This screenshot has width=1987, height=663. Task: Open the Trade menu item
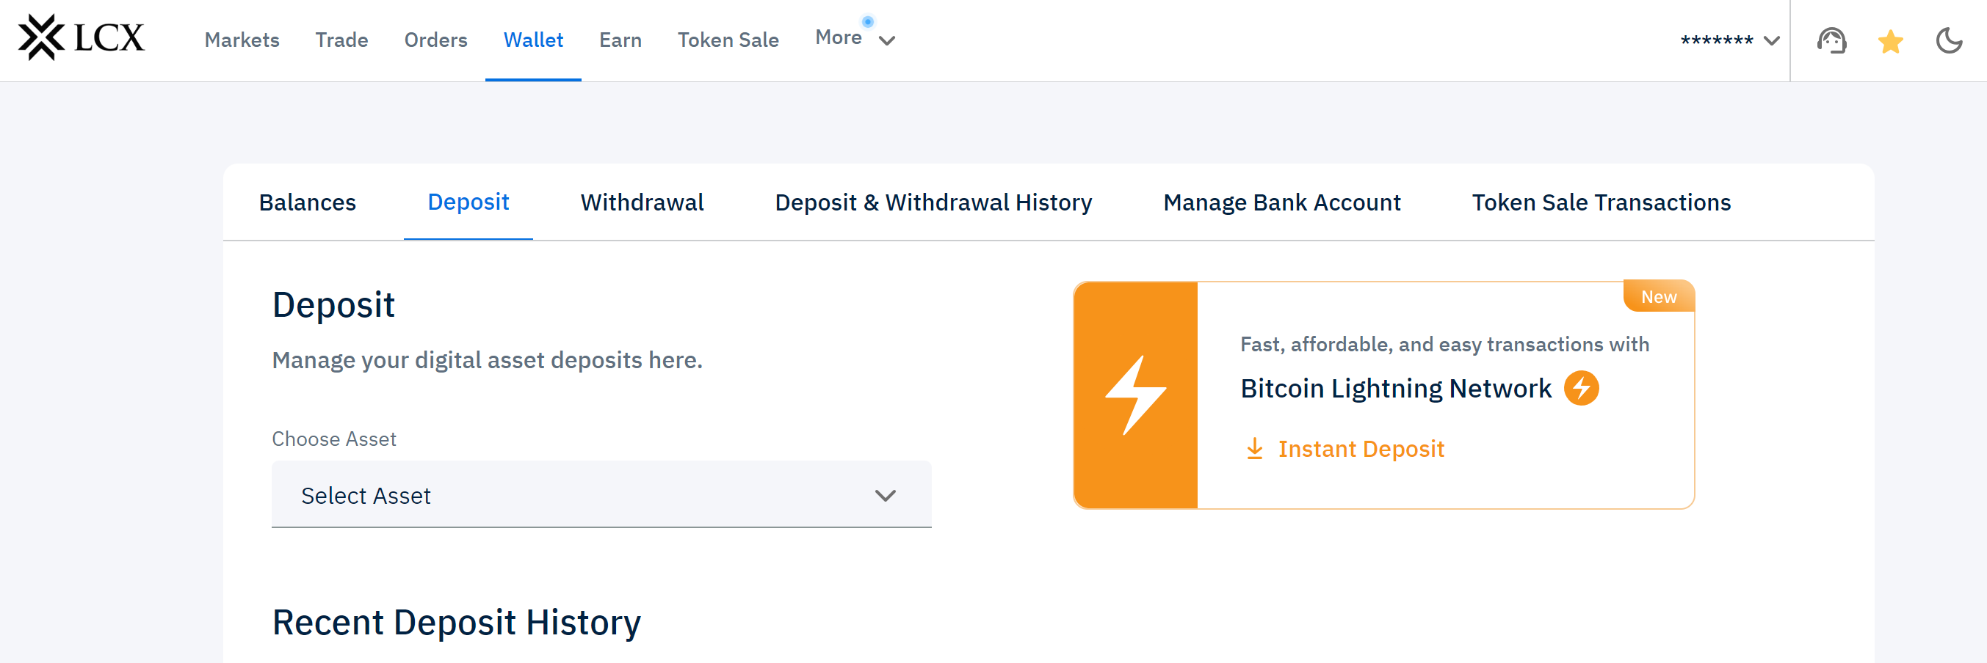pos(341,40)
